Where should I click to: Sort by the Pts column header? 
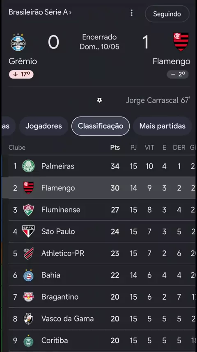pos(115,148)
